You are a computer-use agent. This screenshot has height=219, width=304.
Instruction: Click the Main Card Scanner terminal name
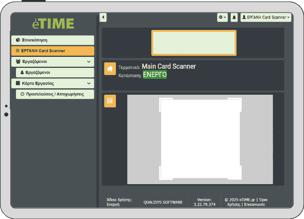[169, 66]
